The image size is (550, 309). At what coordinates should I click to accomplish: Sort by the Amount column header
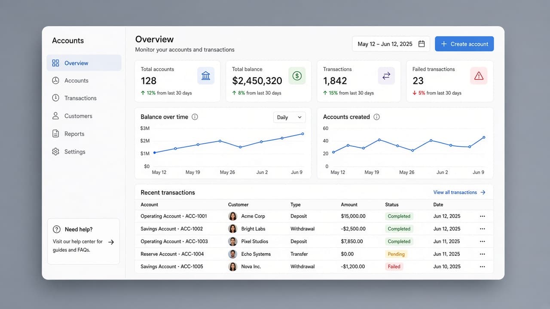coord(349,205)
